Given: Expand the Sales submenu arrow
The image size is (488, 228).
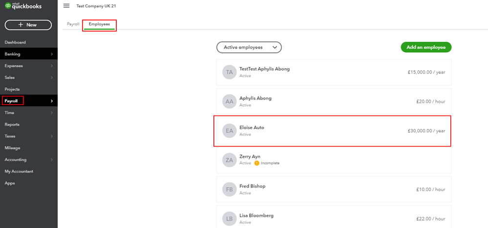Looking at the screenshot, I should click(x=51, y=77).
